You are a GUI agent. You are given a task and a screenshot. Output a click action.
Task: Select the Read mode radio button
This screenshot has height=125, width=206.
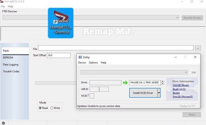coord(40,108)
